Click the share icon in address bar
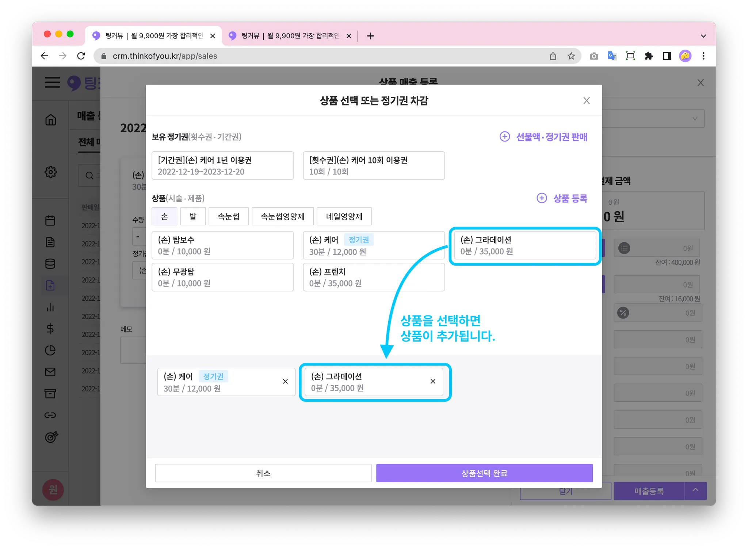 553,56
